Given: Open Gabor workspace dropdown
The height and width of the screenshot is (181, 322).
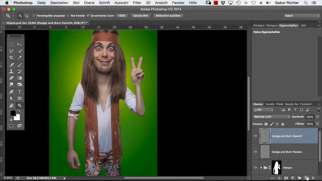Looking at the screenshot, I should click(x=301, y=16).
